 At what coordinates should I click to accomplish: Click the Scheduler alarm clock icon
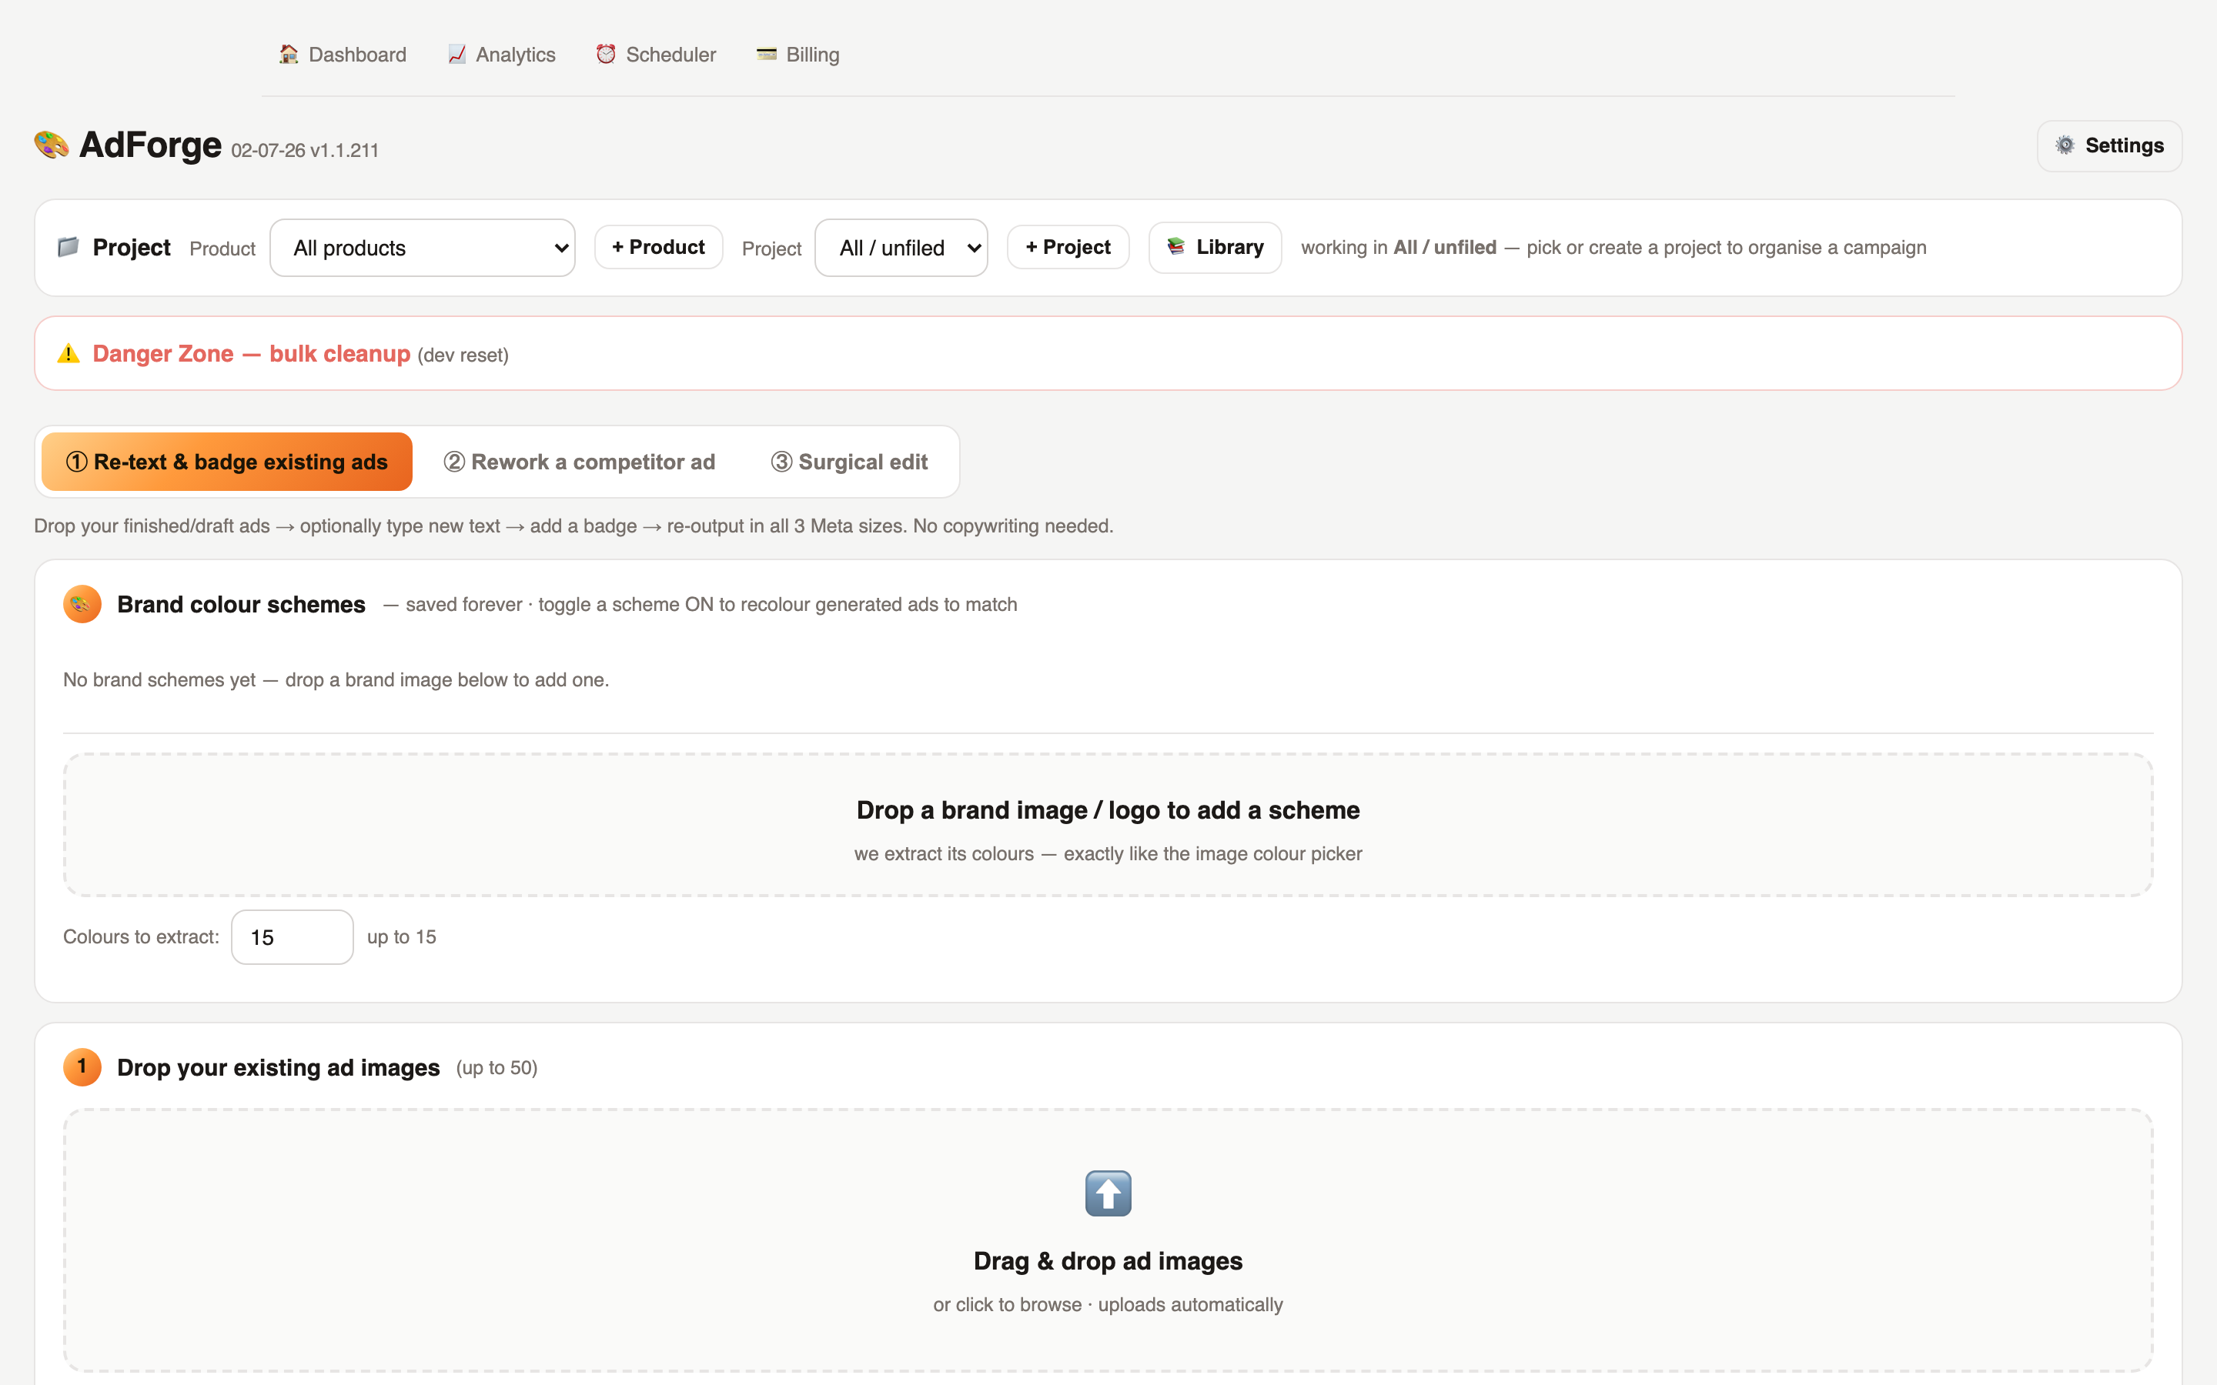point(606,55)
